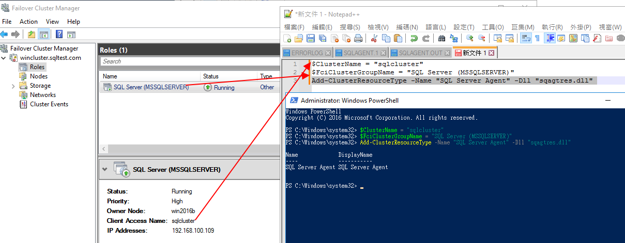Click Notepad++ Undo icon
The width and height of the screenshot is (625, 243).
[x=414, y=38]
